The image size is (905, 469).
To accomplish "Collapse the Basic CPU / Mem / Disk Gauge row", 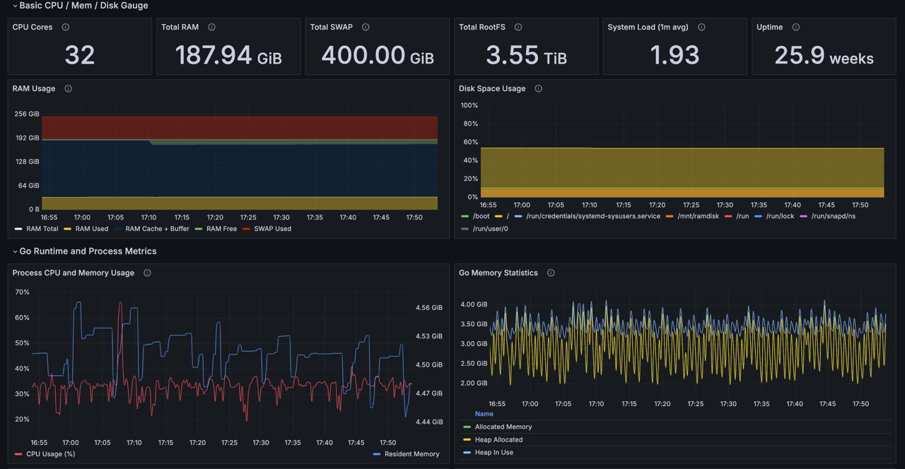I will click(x=83, y=6).
